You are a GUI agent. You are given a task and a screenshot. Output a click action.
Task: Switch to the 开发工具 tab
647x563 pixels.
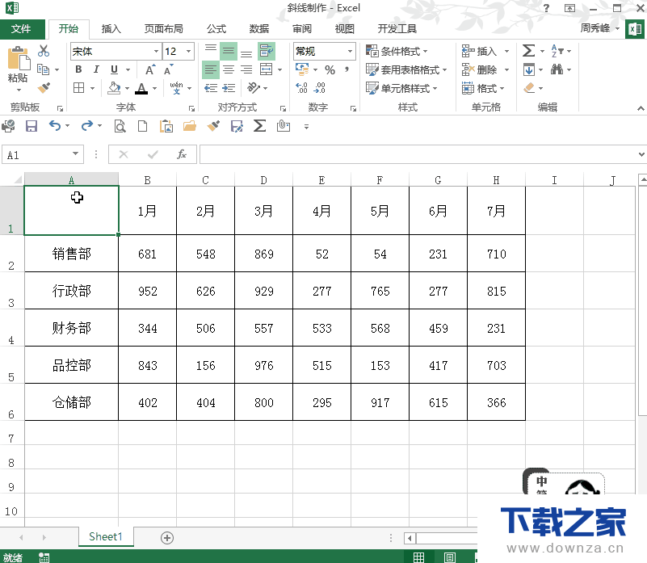coord(397,29)
